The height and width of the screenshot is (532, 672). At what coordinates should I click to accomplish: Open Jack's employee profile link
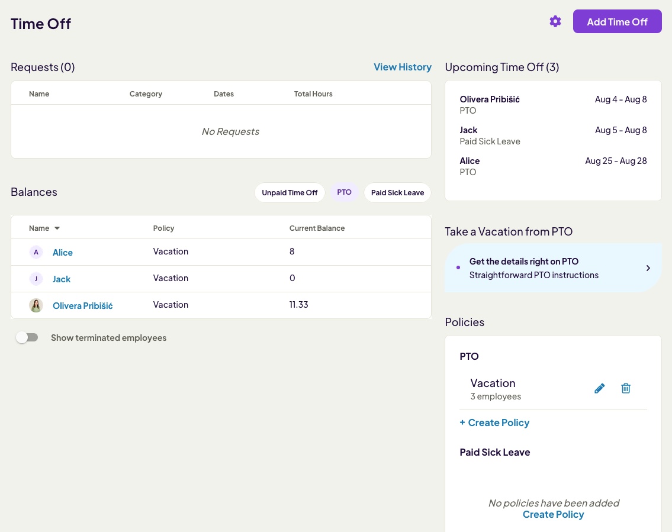pos(62,279)
